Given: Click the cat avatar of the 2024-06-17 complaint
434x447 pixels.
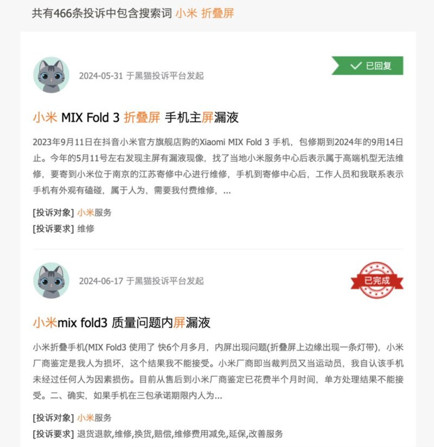Looking at the screenshot, I should (x=51, y=281).
